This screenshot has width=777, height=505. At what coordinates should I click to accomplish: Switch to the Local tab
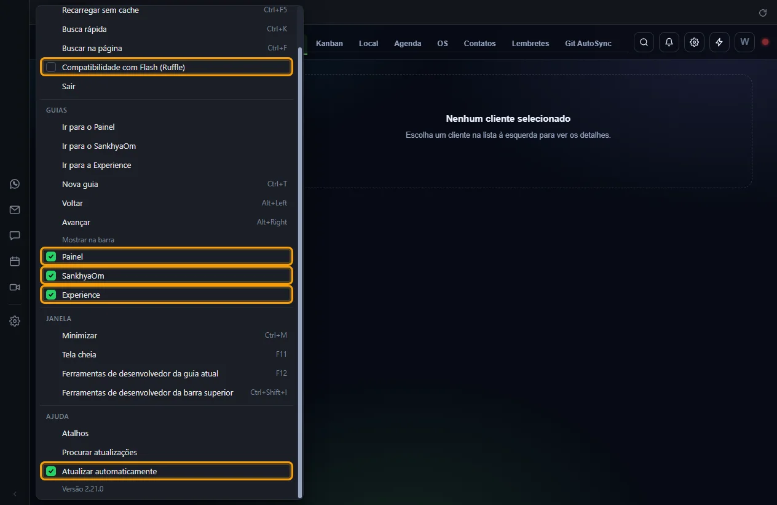(368, 43)
